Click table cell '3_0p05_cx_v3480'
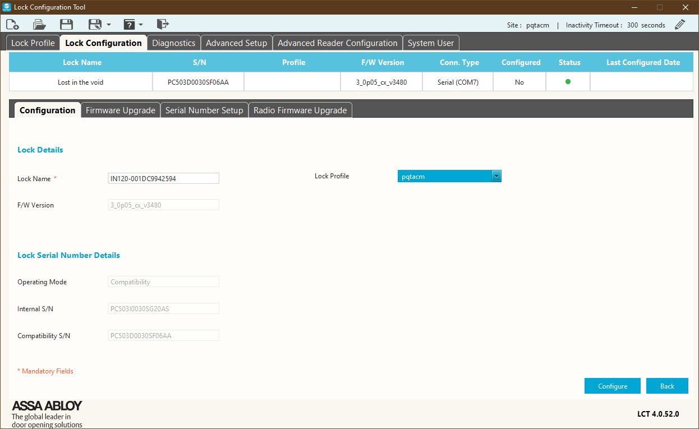 point(381,82)
